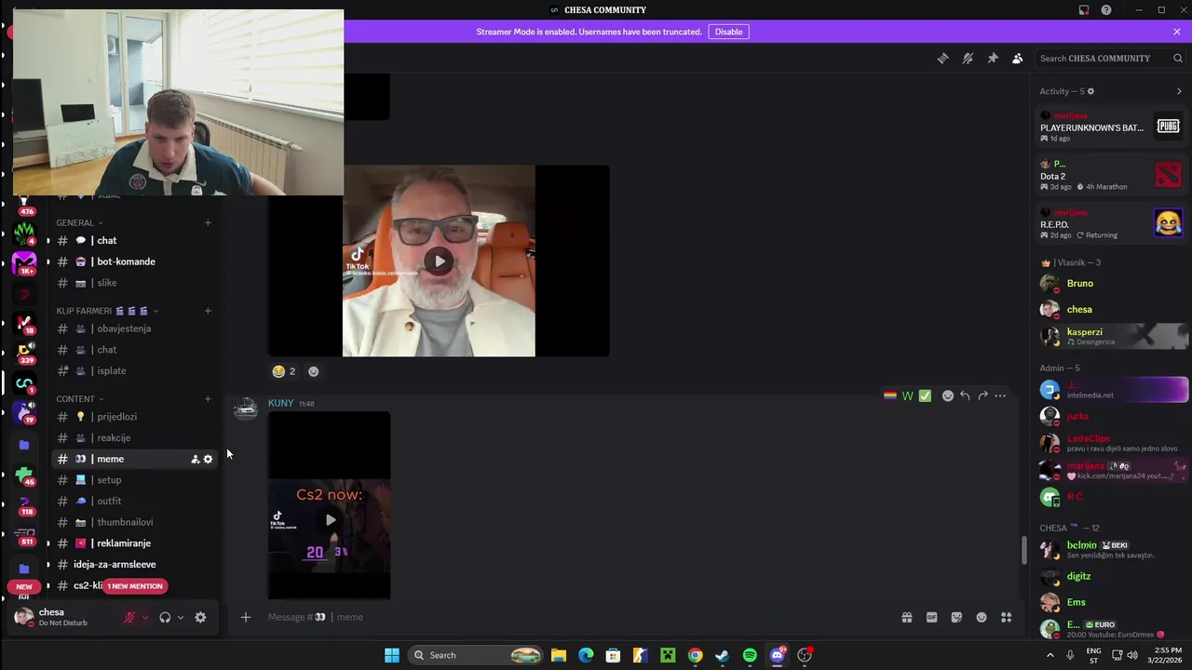Hide the member list icon
The image size is (1192, 670).
click(1018, 59)
